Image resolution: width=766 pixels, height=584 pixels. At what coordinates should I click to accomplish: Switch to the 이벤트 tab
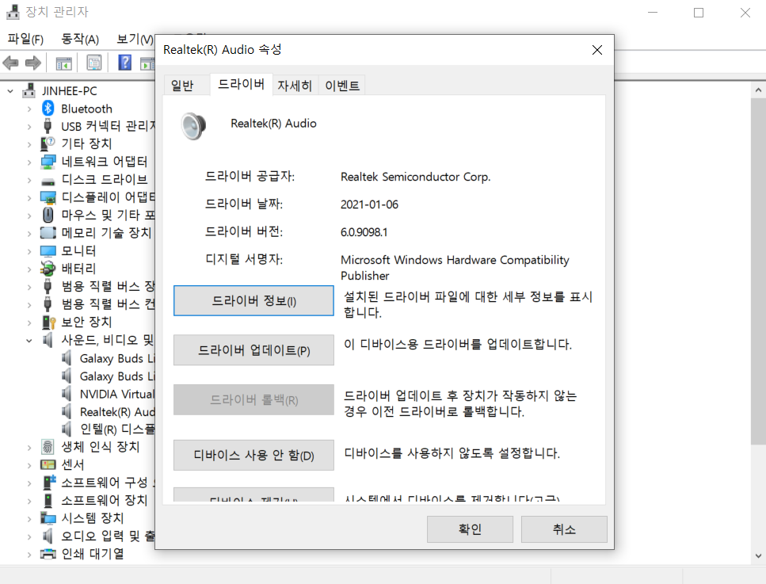point(342,86)
